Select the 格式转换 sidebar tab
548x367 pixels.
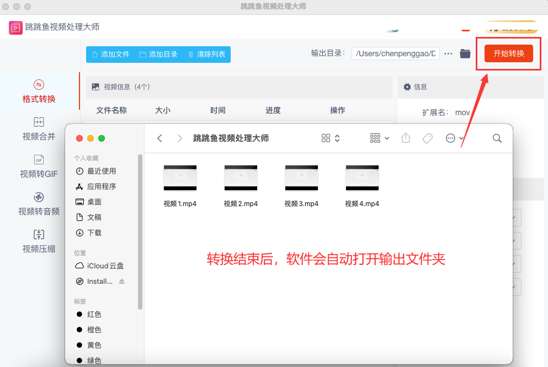tap(39, 91)
